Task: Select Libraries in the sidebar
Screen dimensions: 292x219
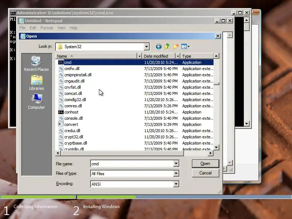Action: point(36,82)
